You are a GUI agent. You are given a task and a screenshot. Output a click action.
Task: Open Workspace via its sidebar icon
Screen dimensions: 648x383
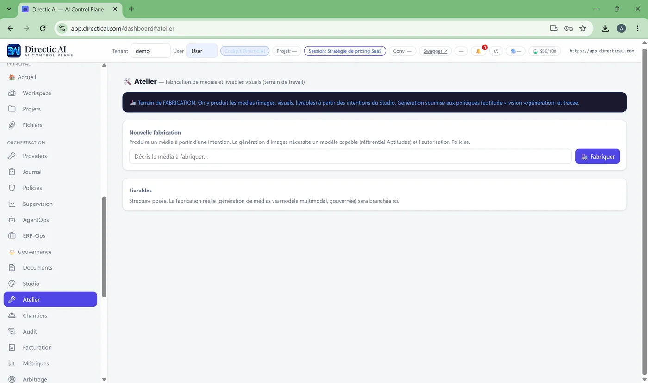(x=12, y=93)
